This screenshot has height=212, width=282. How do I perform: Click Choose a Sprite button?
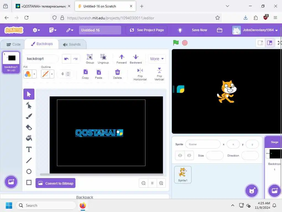click(252, 190)
